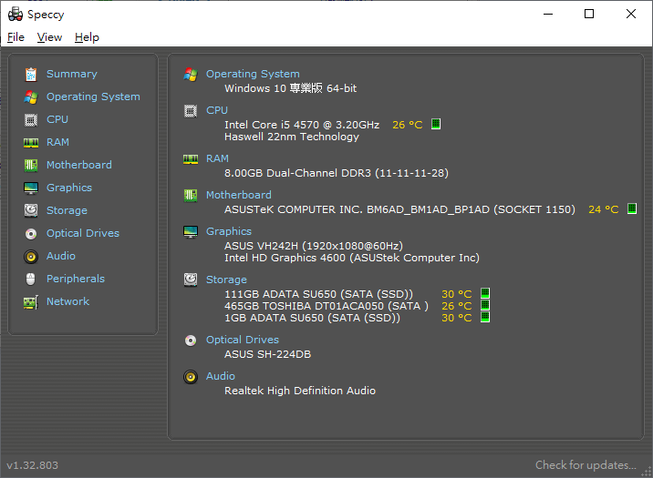Click 'Intel HD Graphics 4600' text
The height and width of the screenshot is (478, 653).
click(285, 259)
